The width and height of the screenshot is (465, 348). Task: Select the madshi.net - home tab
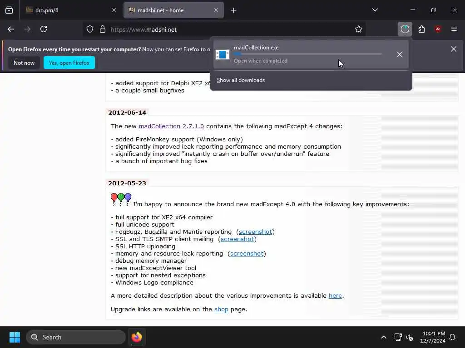173,10
